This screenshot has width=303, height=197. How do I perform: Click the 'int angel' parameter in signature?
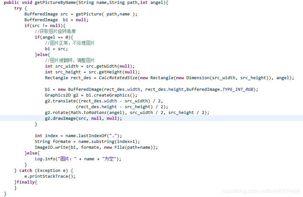pyautogui.click(x=152, y=3)
